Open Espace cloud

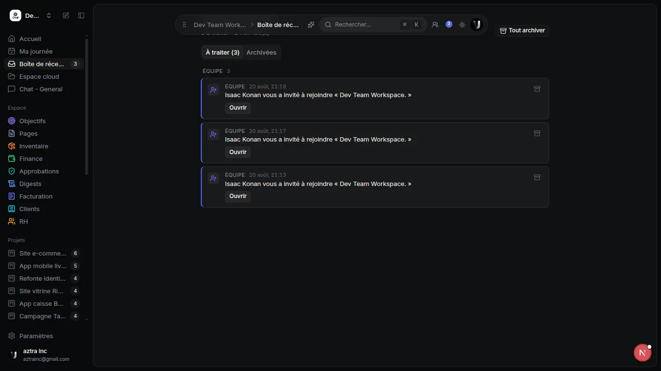[x=44, y=76]
